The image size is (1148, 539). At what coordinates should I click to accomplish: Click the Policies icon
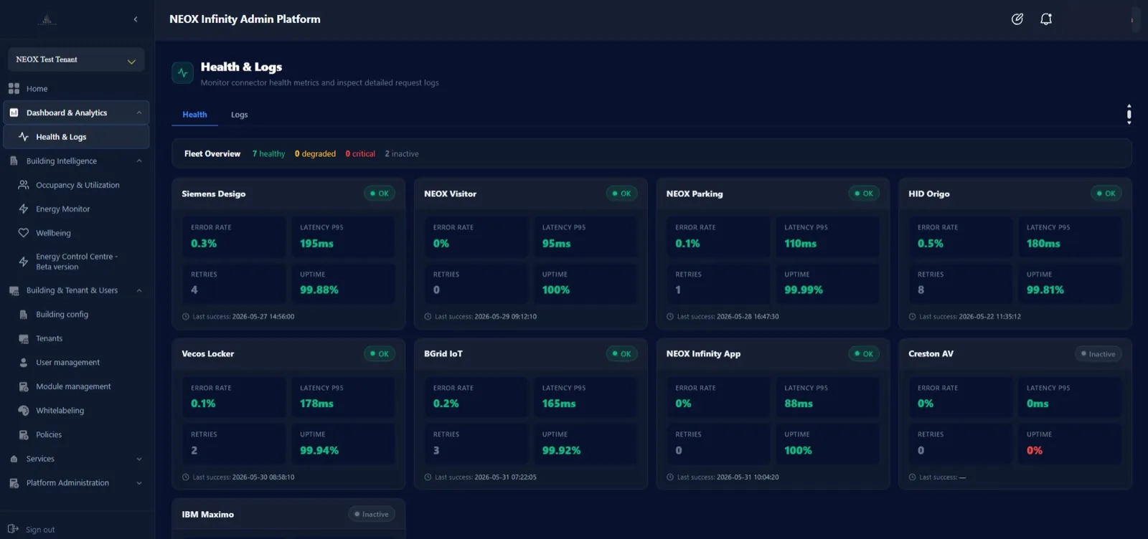point(24,434)
